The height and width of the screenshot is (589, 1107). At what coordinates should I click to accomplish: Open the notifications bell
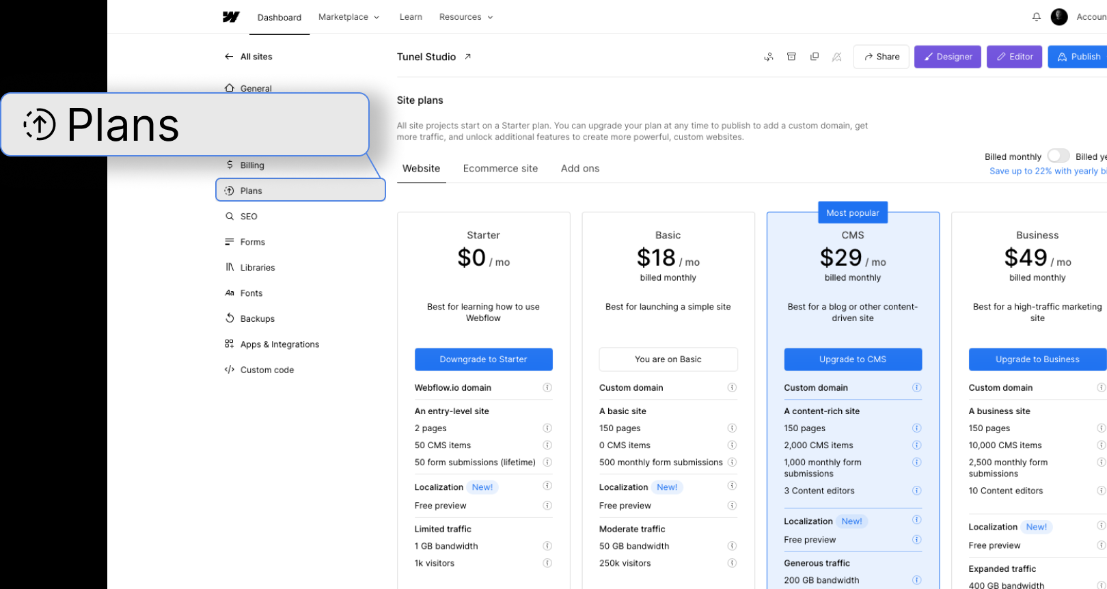[1037, 17]
